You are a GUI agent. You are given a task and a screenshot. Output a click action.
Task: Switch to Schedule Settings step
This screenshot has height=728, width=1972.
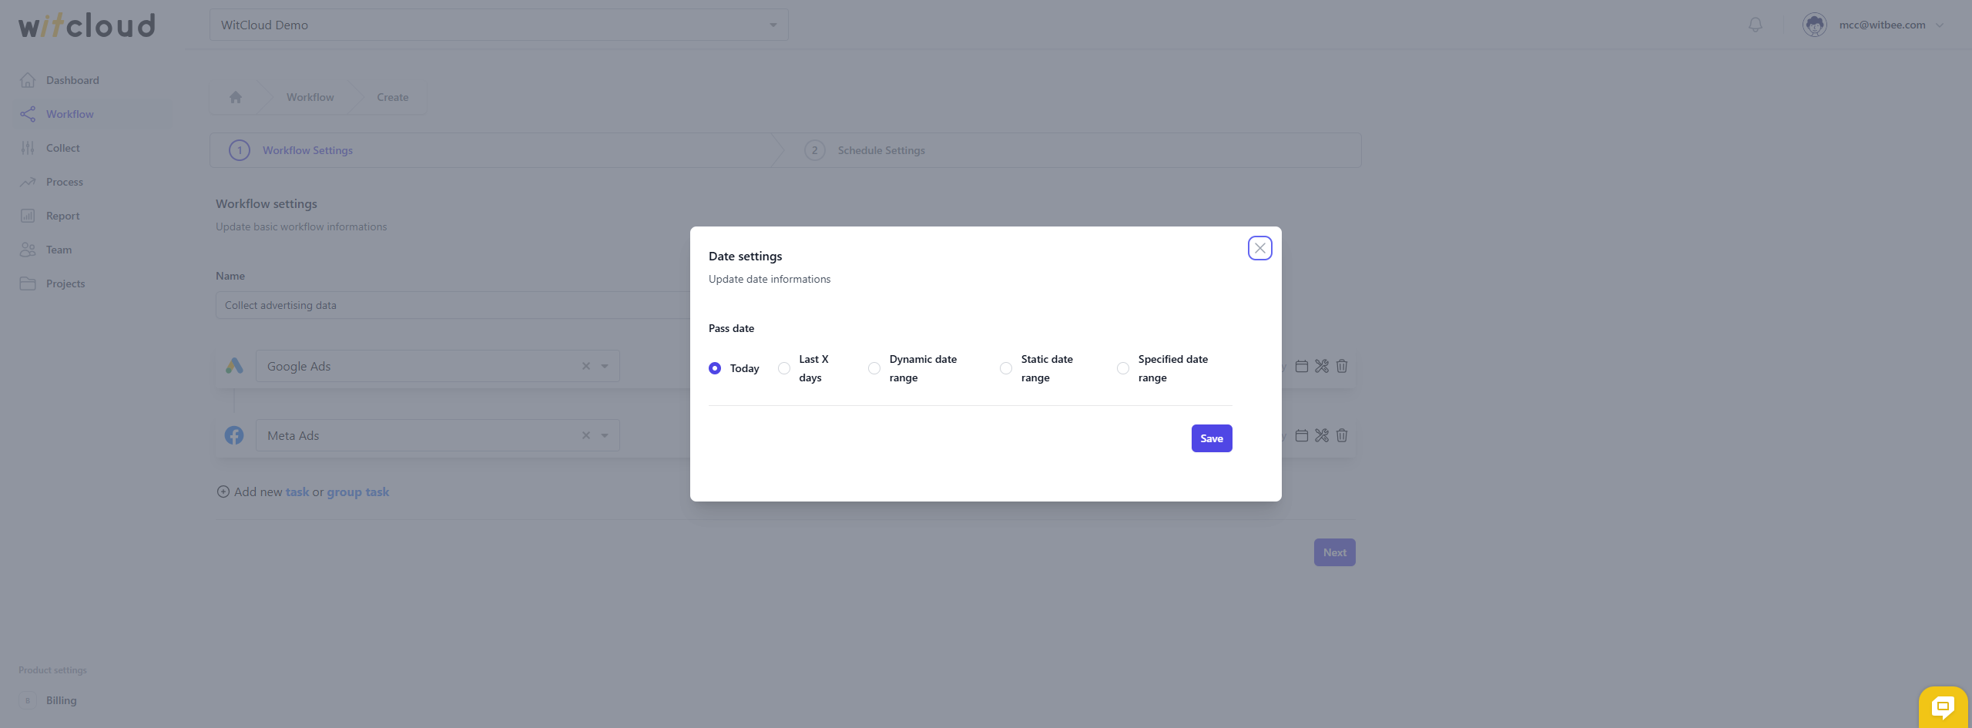tap(881, 150)
